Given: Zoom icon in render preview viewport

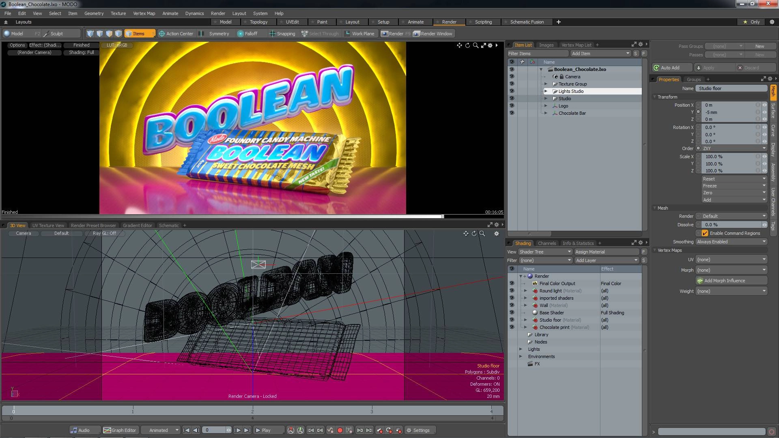Looking at the screenshot, I should 476,45.
